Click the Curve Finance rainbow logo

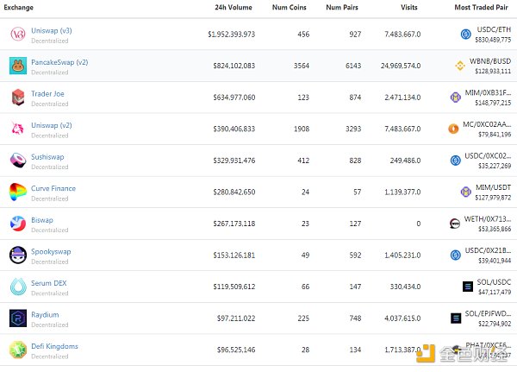[x=18, y=192]
